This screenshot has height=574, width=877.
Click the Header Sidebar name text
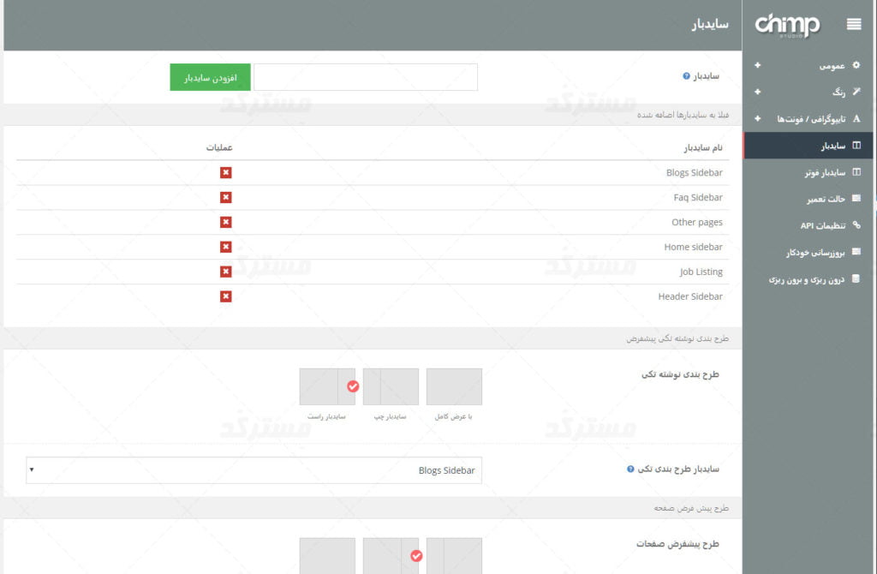[x=690, y=296]
